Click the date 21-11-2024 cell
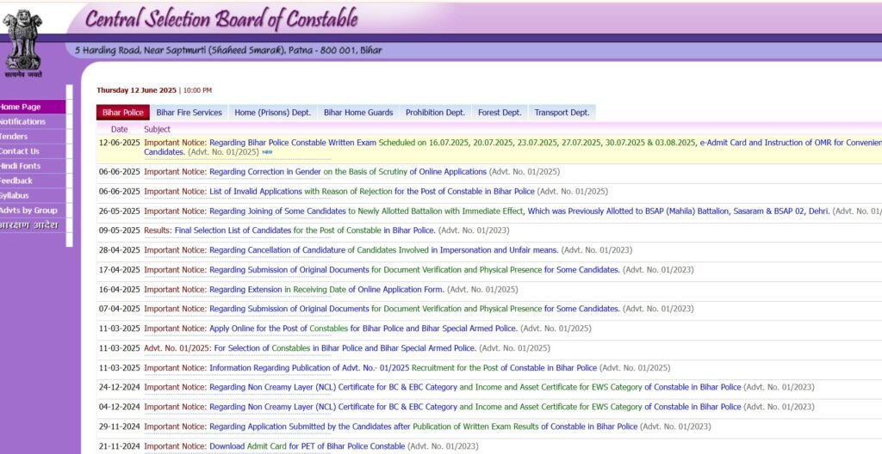Viewport: 882px width, 454px height. point(119,446)
